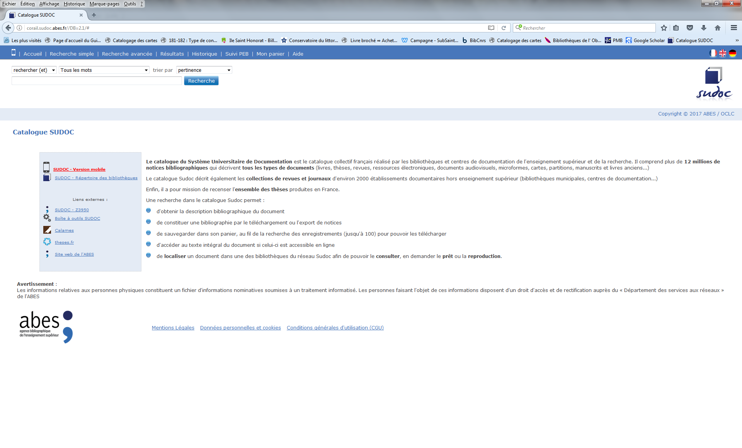Image resolution: width=742 pixels, height=448 pixels.
Task: Open a new tab with plus button
Action: coord(94,15)
